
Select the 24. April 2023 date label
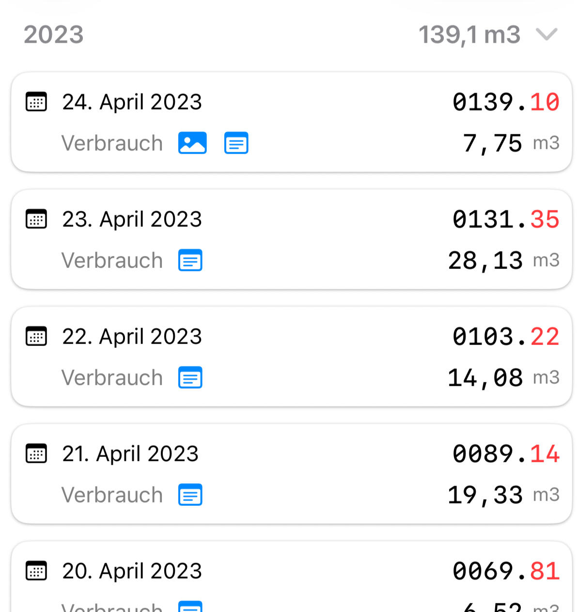132,102
